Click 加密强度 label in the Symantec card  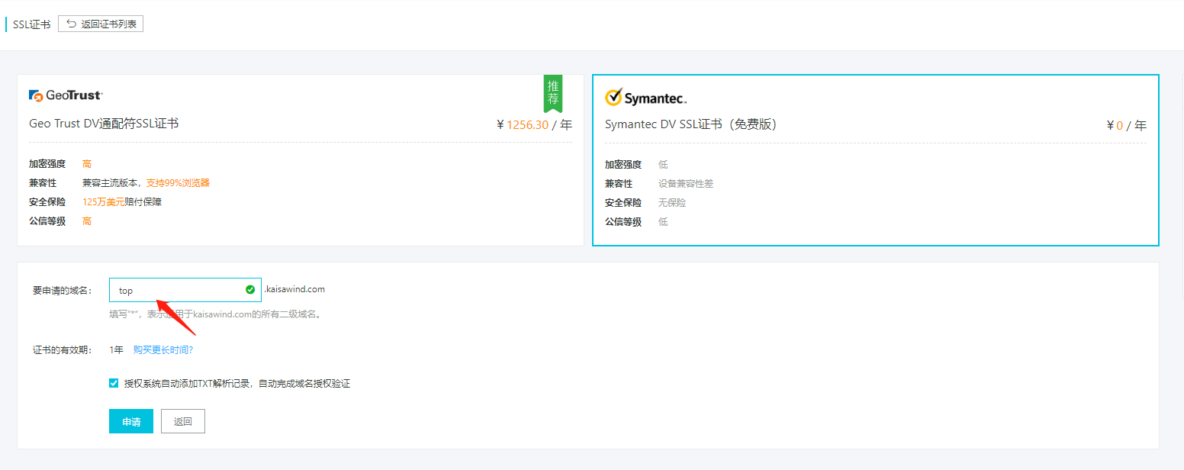[623, 165]
